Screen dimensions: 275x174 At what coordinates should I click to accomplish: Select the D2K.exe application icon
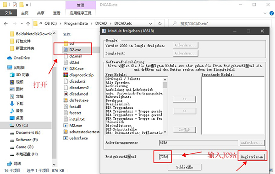(x=66, y=69)
